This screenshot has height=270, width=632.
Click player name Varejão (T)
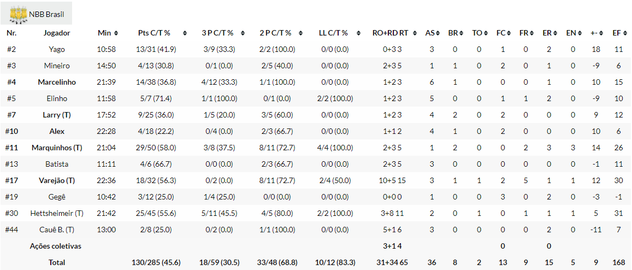tap(57, 180)
